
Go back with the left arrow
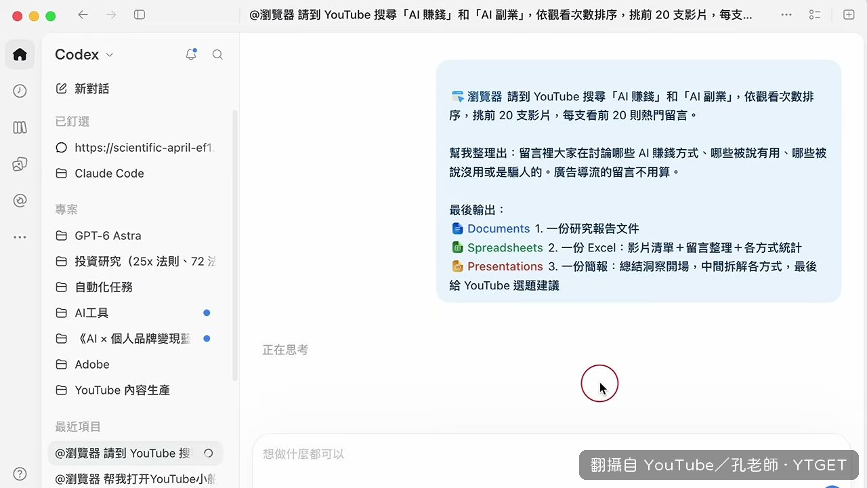[x=83, y=15]
